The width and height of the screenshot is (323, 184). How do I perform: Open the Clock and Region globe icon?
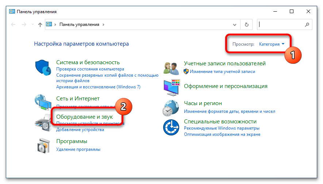[x=170, y=108]
